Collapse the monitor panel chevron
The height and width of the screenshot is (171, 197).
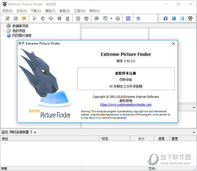click(194, 132)
